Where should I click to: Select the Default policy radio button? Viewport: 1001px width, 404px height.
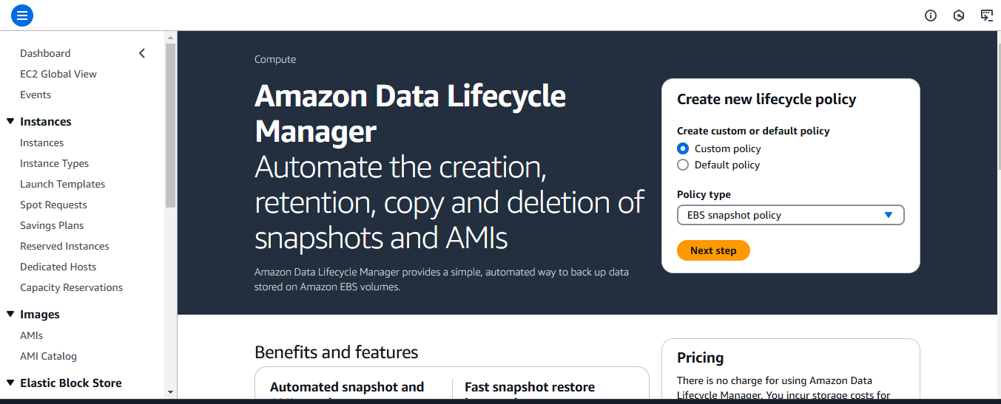(683, 165)
